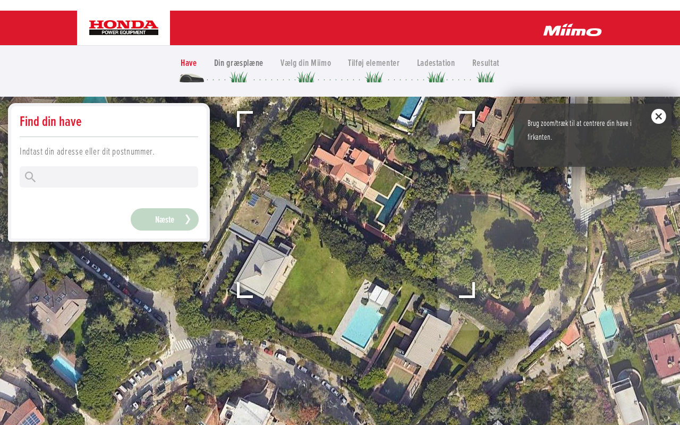Click the robot mower progress icon
This screenshot has height=425, width=680.
pos(192,78)
